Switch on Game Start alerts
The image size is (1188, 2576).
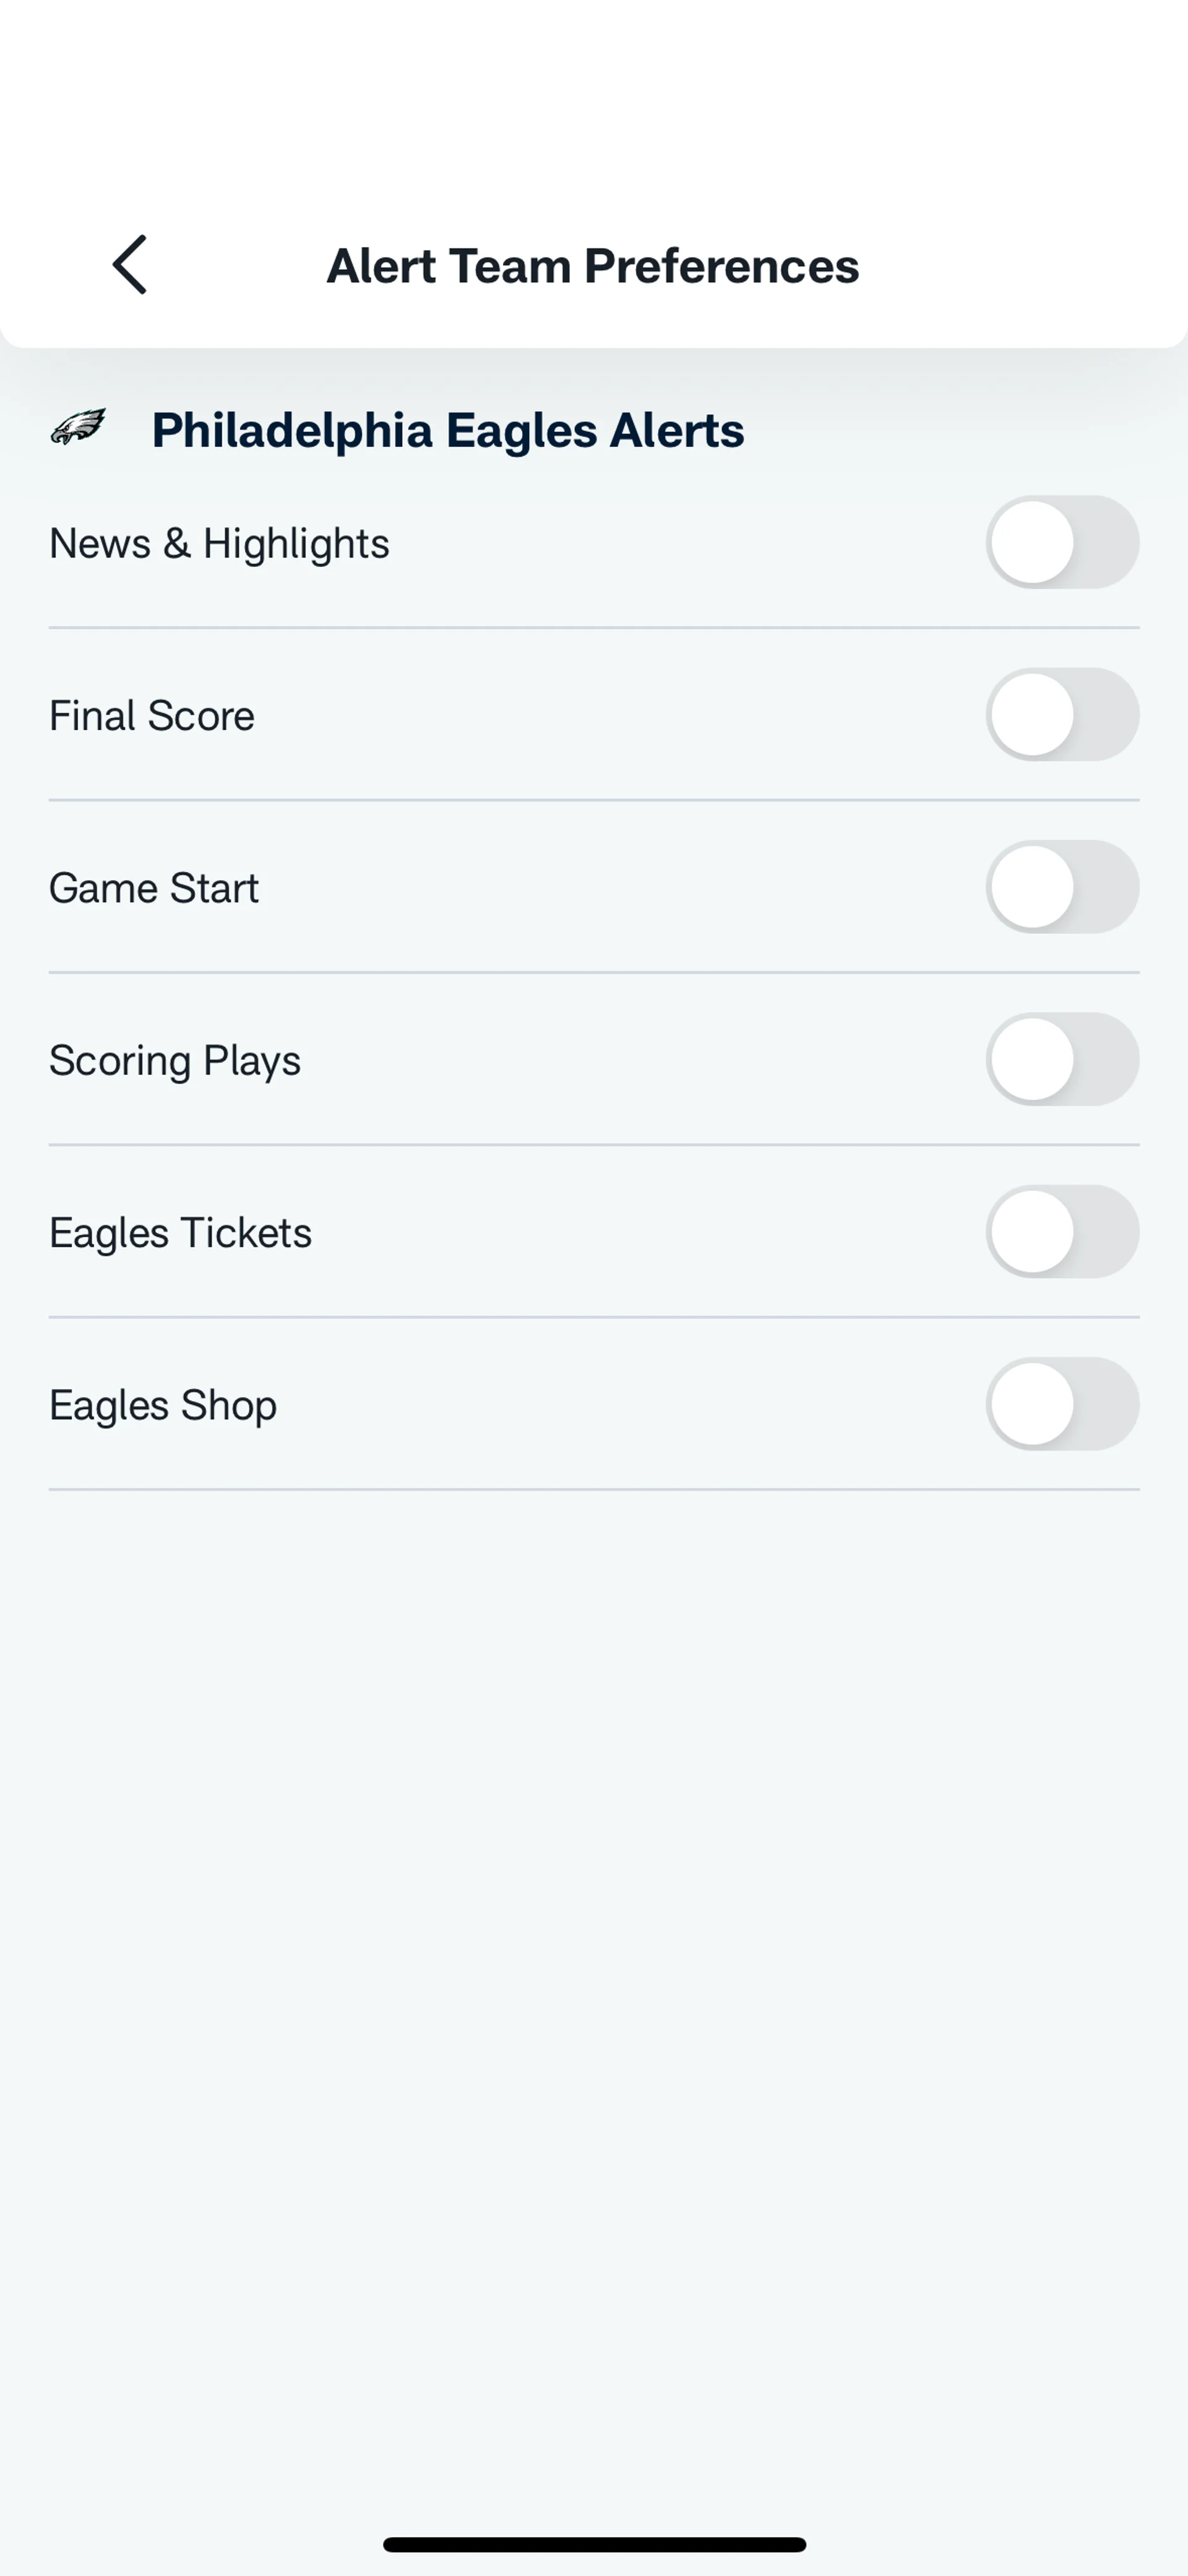click(1062, 887)
